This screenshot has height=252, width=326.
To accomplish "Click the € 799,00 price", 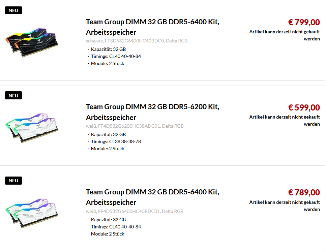I will [304, 23].
